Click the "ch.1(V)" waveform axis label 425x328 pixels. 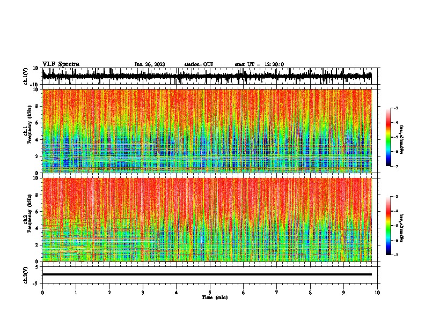(x=25, y=76)
